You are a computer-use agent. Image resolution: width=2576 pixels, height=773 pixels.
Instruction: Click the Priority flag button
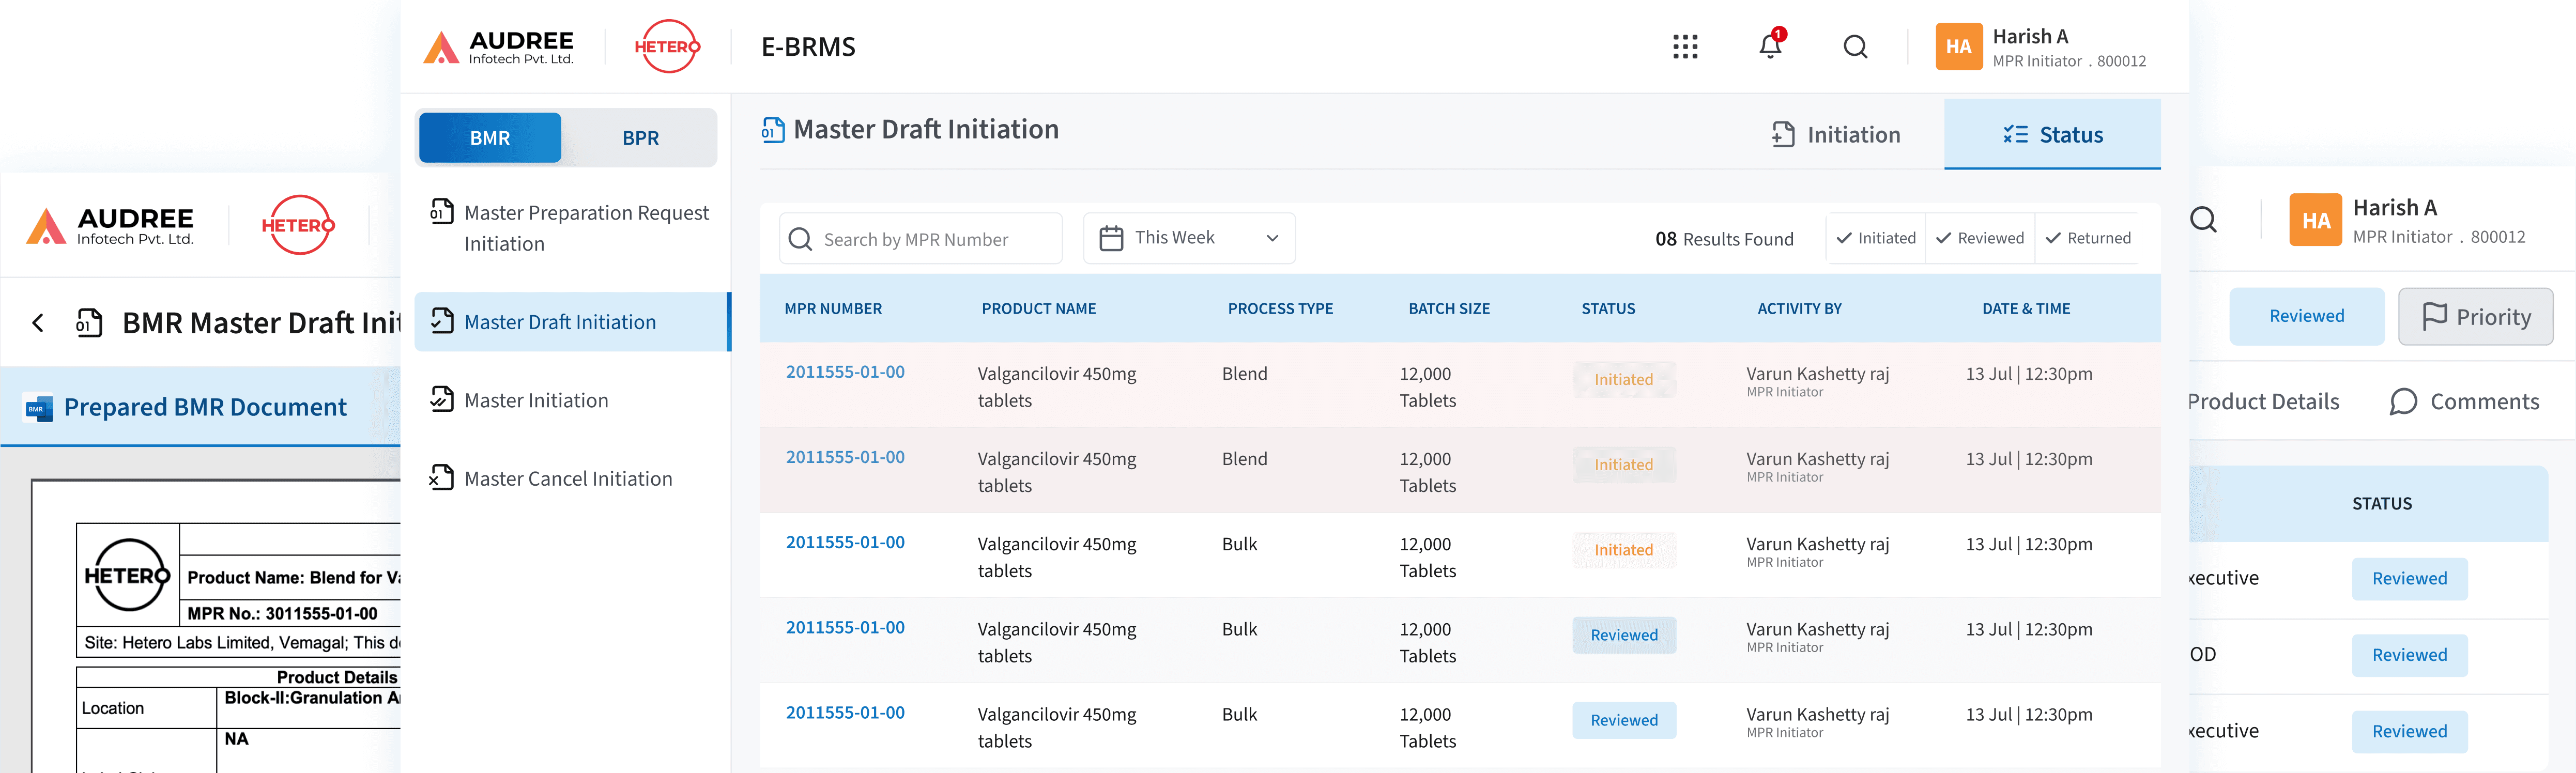(2475, 317)
